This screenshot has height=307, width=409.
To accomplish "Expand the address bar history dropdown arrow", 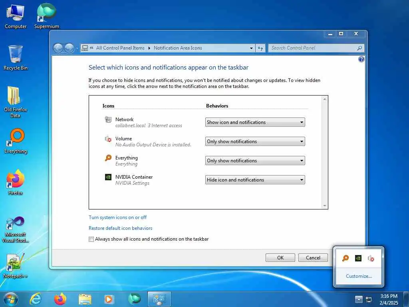I will pos(251,48).
